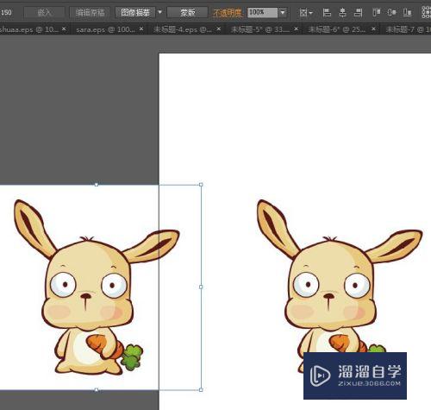Close the sara.eps tab
The width and height of the screenshot is (431, 410).
(141, 28)
